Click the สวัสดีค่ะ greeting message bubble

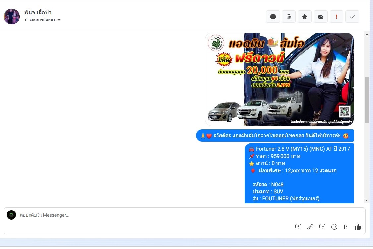point(275,136)
